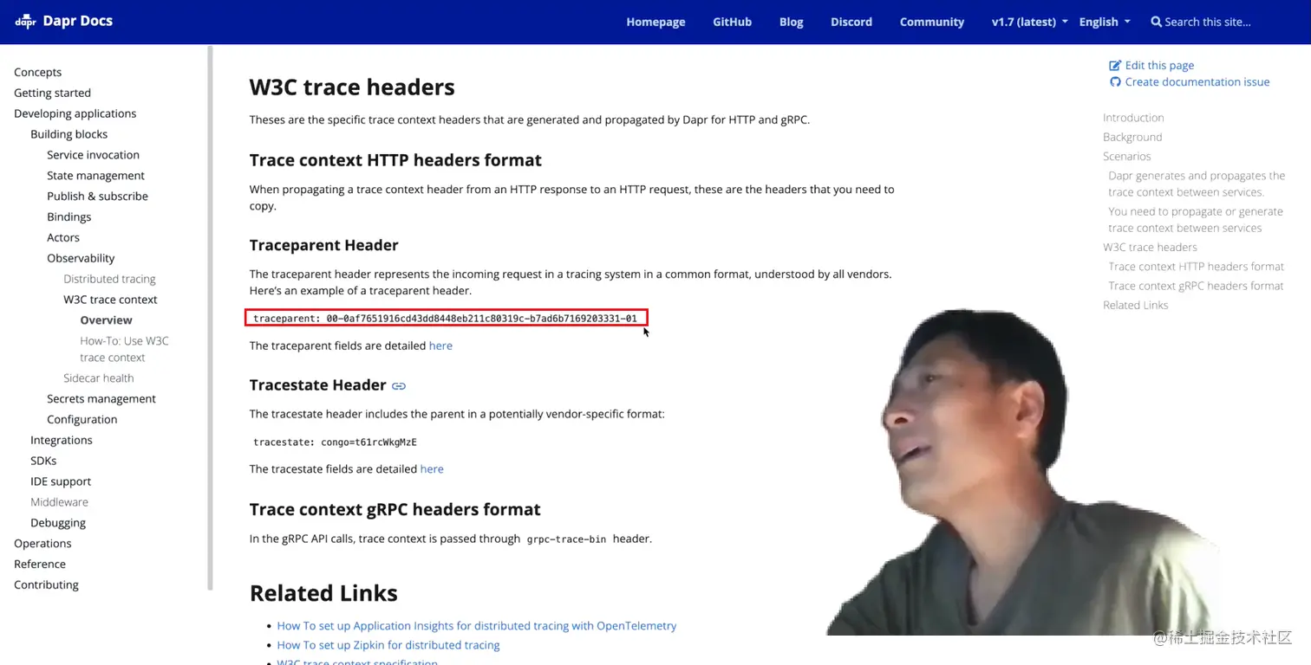Image resolution: width=1311 pixels, height=665 pixels.
Task: Select Overview in the sidebar
Action: click(106, 320)
